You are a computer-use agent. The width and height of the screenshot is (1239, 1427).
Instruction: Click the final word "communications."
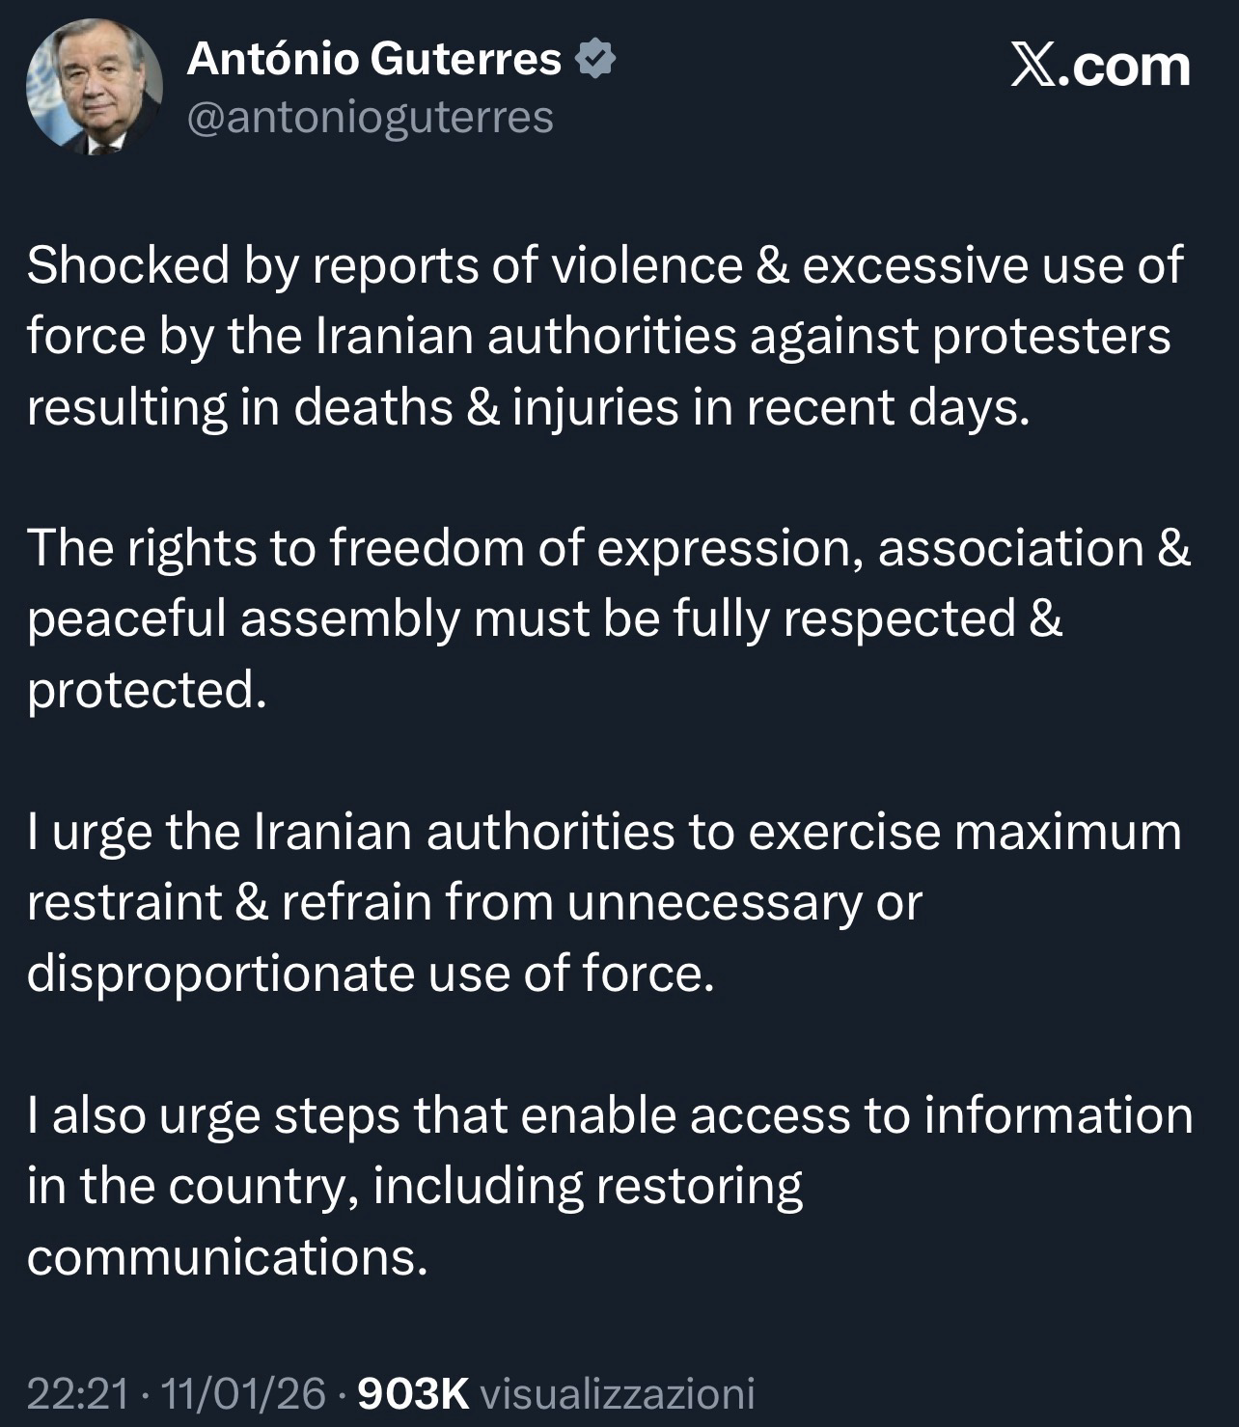point(228,1257)
